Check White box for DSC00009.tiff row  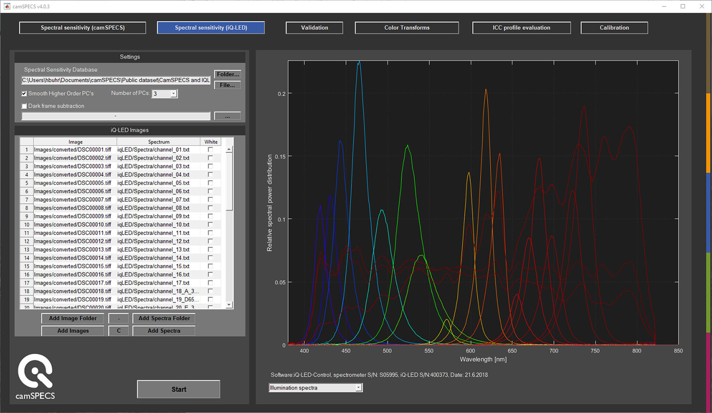pyautogui.click(x=210, y=216)
